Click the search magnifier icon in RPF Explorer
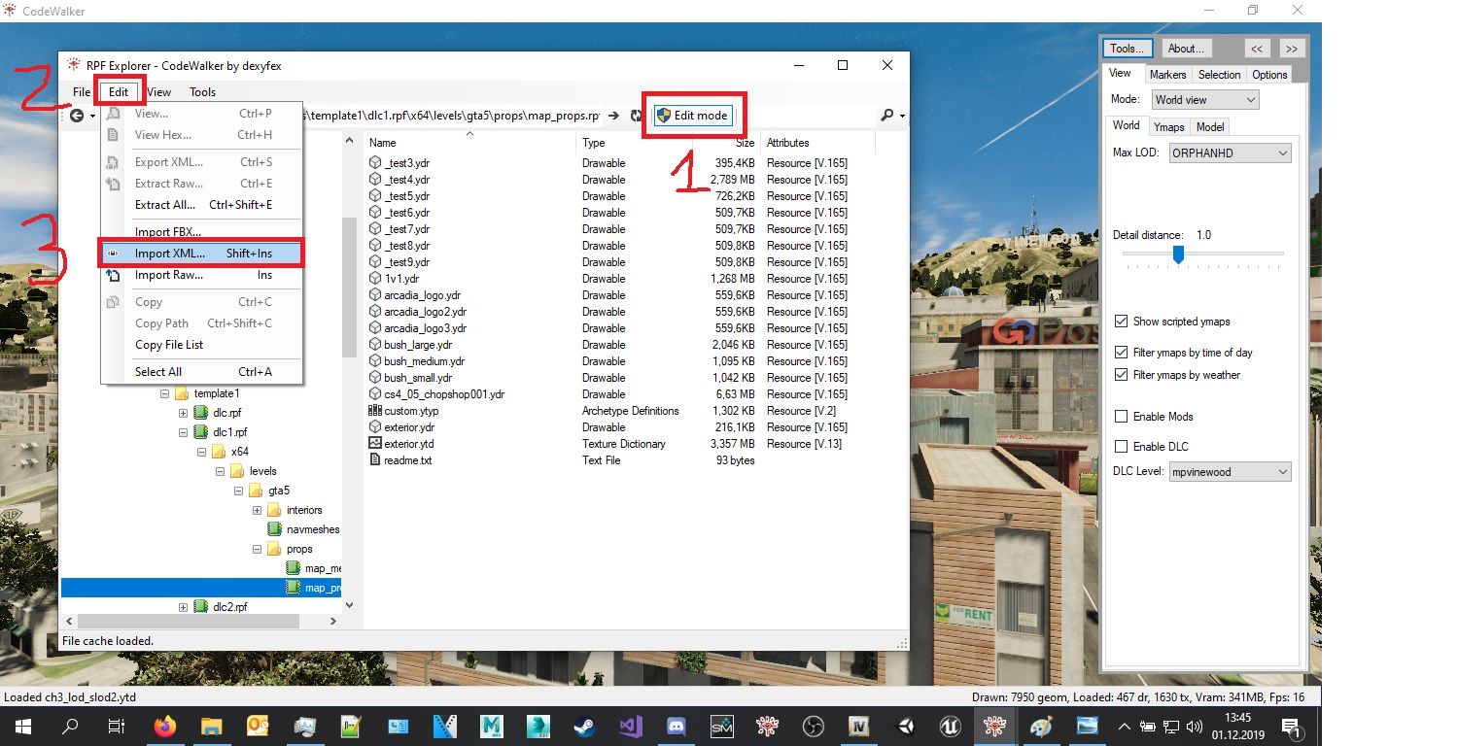 pos(887,116)
